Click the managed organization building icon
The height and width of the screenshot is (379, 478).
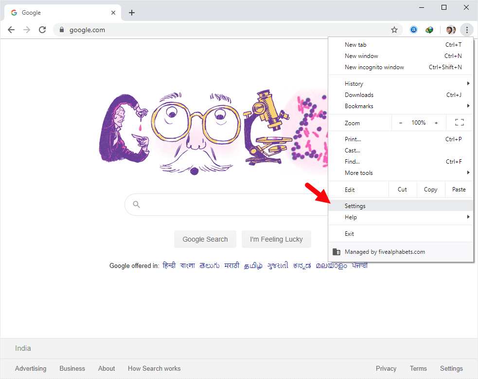tap(336, 252)
